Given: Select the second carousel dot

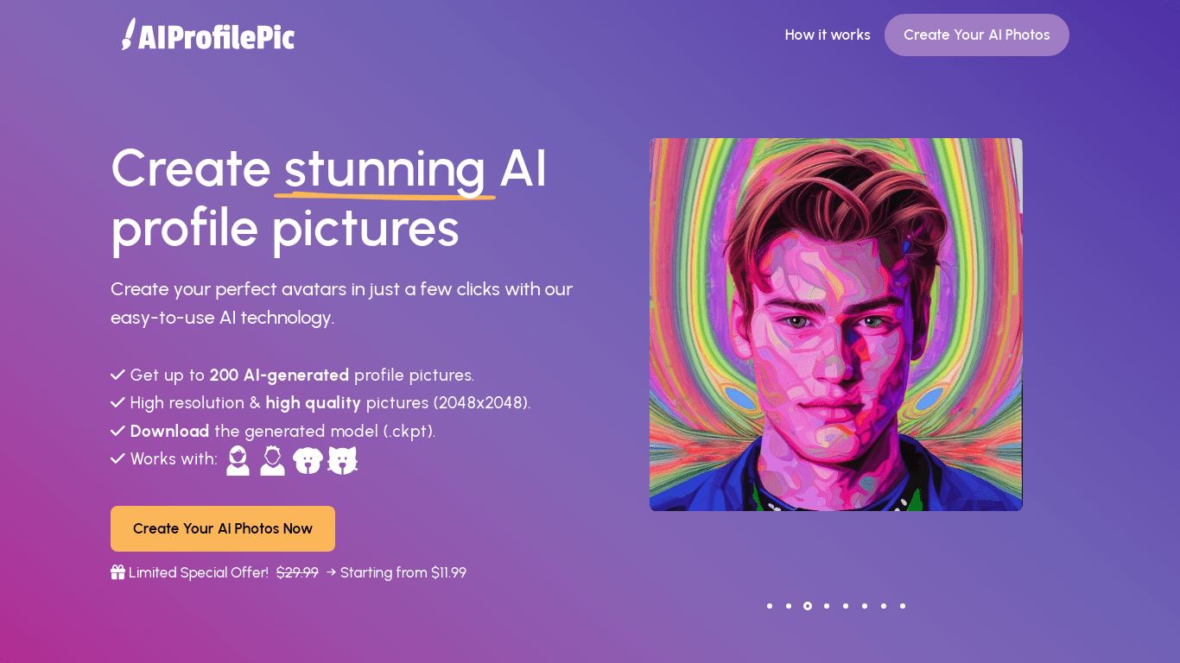Looking at the screenshot, I should coord(789,606).
